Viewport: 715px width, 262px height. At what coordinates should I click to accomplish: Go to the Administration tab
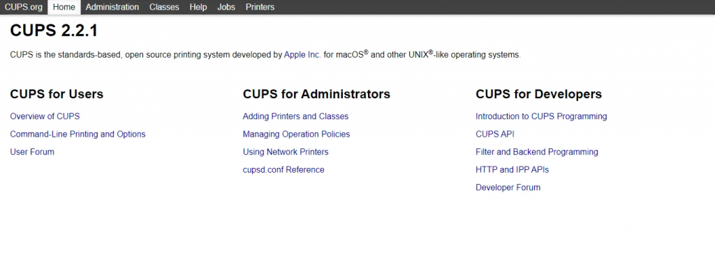[x=112, y=7]
